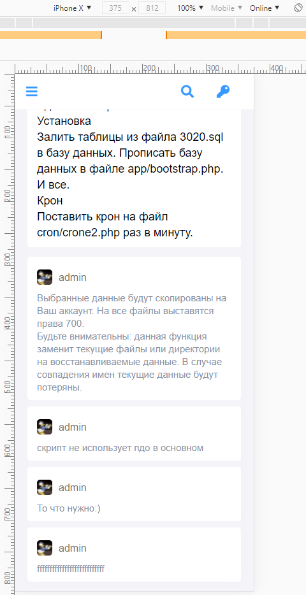This screenshot has height=595, width=306.
Task: Click admin username above "ffff" comment
Action: [x=73, y=548]
